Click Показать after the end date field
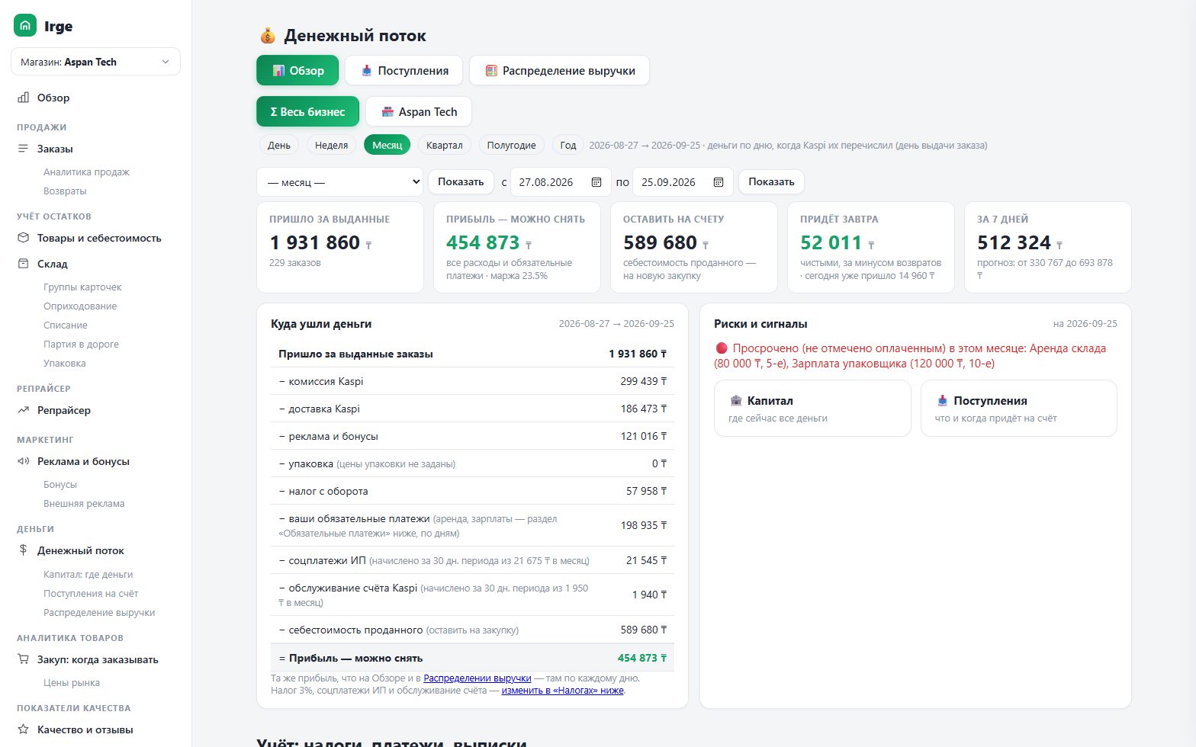Screen dimensions: 1196x747 coord(771,182)
